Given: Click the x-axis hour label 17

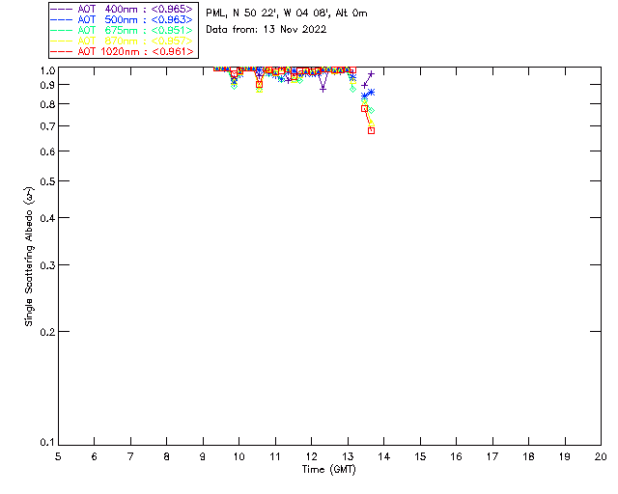Looking at the screenshot, I should [492, 456].
